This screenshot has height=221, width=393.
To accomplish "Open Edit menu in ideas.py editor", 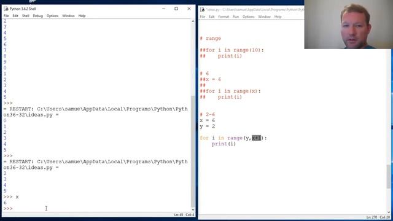I will [211, 17].
